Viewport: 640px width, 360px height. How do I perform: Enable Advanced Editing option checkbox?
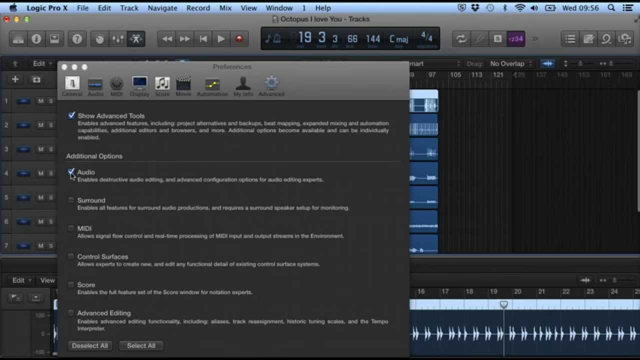pyautogui.click(x=71, y=312)
